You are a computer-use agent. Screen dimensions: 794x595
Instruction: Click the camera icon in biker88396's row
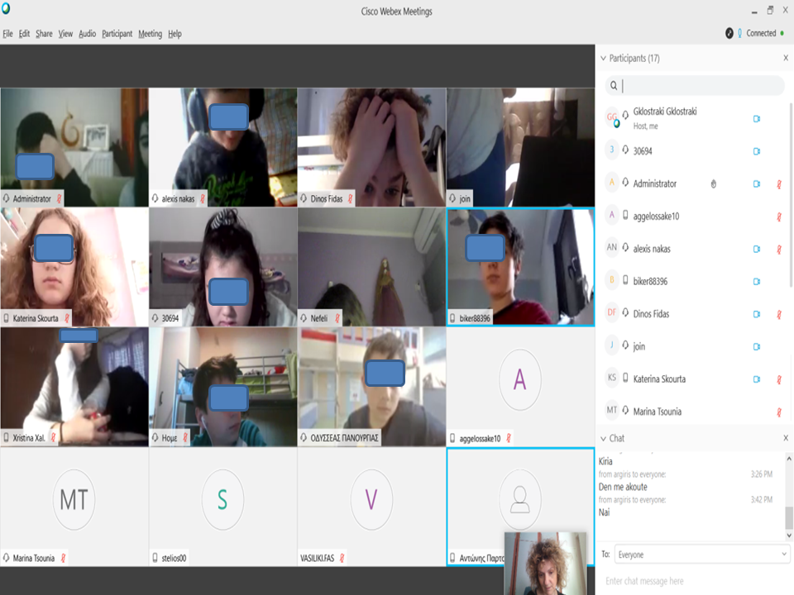756,282
